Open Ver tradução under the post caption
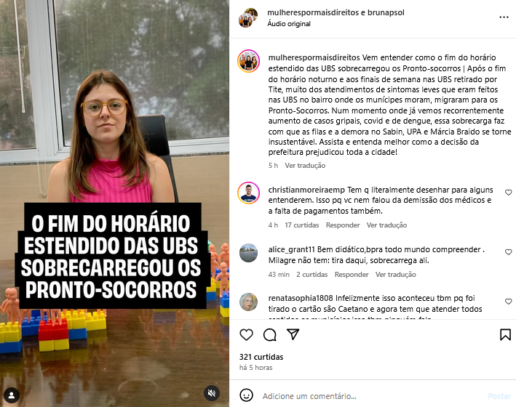Image resolution: width=516 pixels, height=407 pixels. click(x=305, y=166)
